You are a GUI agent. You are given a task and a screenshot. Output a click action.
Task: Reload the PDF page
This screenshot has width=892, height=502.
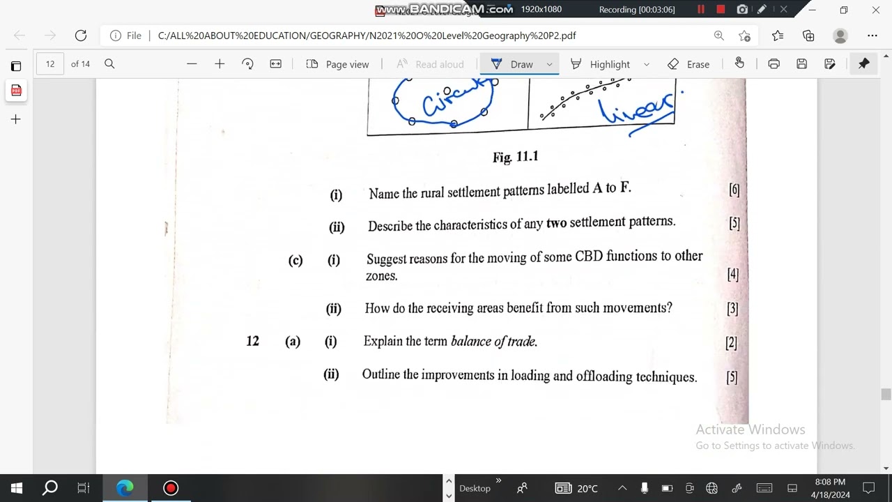click(81, 36)
